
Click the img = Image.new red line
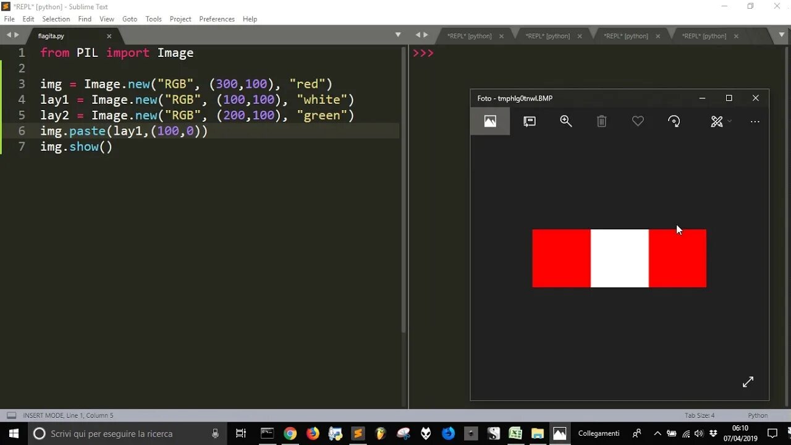coord(186,84)
